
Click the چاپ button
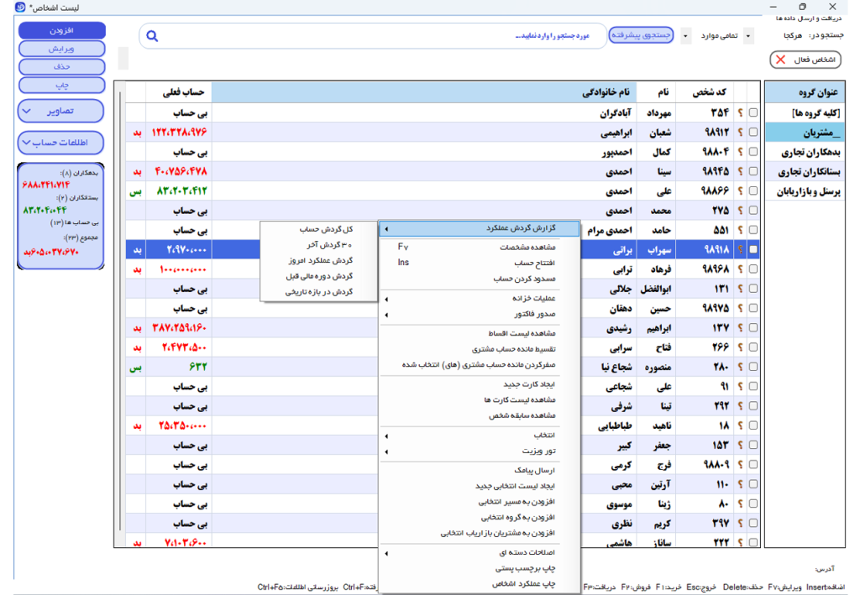pyautogui.click(x=62, y=85)
